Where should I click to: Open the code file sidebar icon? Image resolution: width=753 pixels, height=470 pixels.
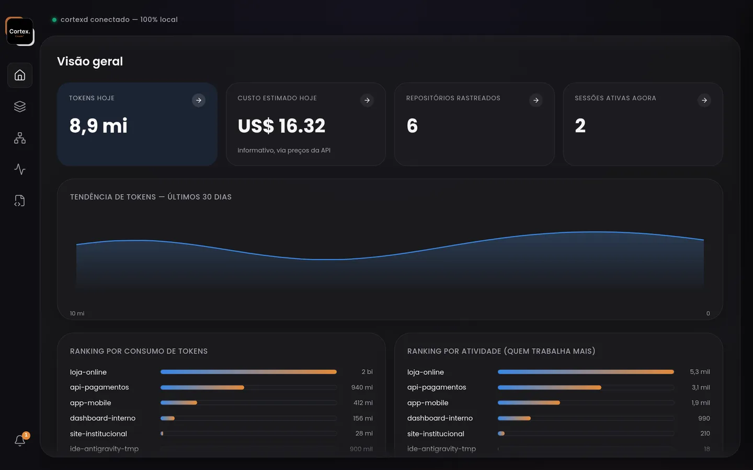point(20,201)
